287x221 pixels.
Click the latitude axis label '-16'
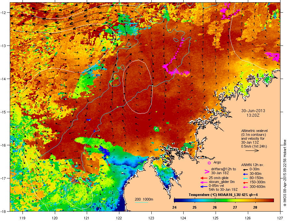[x=3, y=145]
